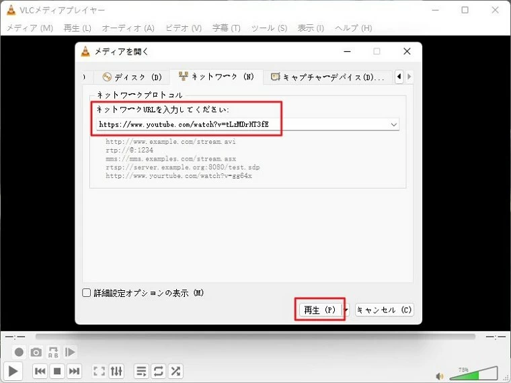Click example http://www.yourtube.com/watch?v=gg64x
Viewport: 511px width, 383px height.
coord(179,176)
